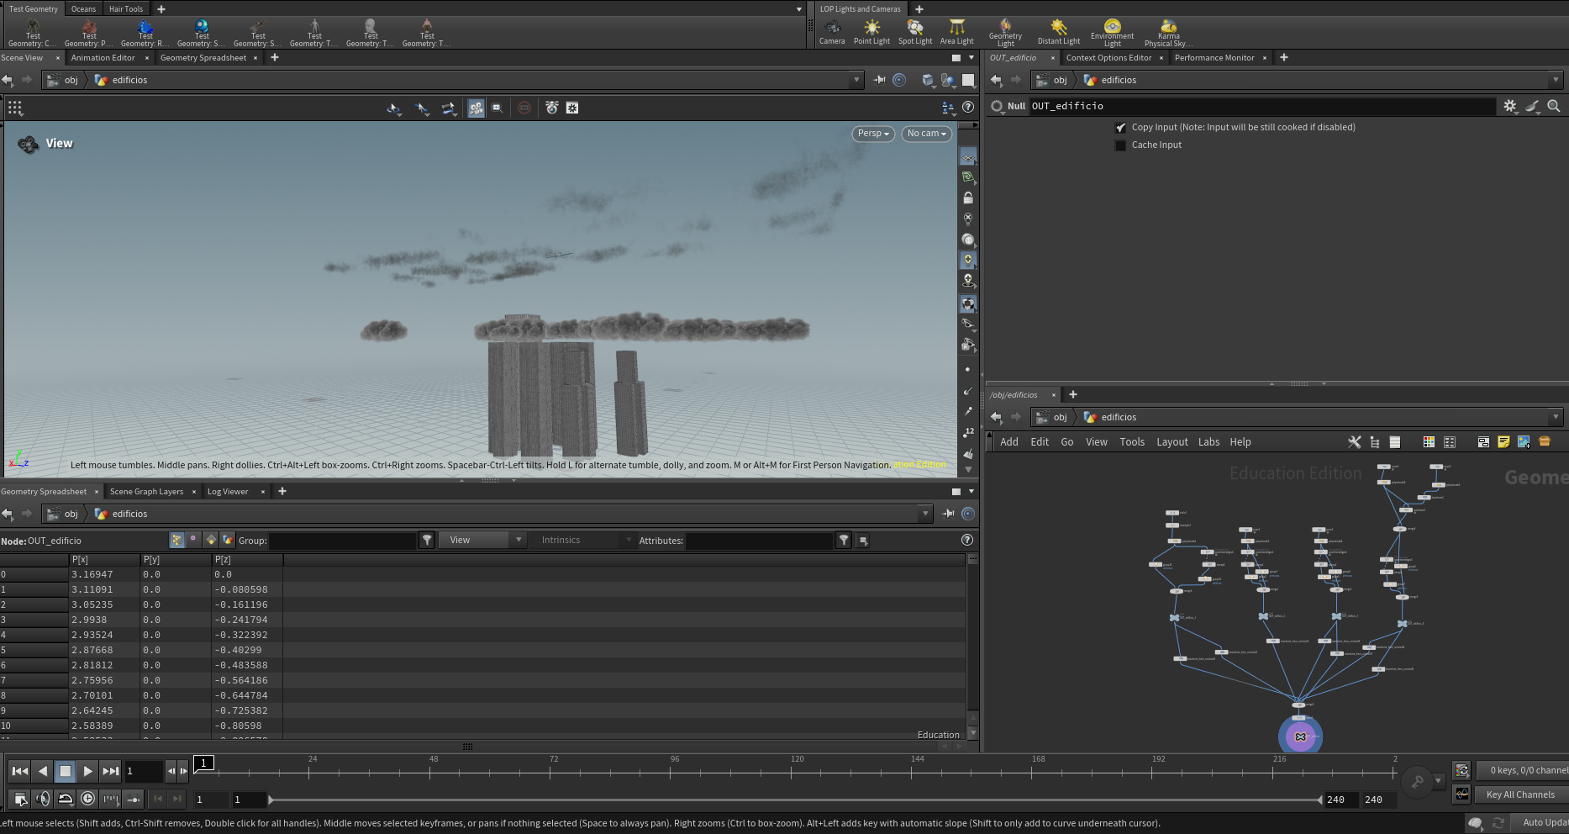Image resolution: width=1569 pixels, height=834 pixels.
Task: Open the Labs menu
Action: pyautogui.click(x=1208, y=442)
